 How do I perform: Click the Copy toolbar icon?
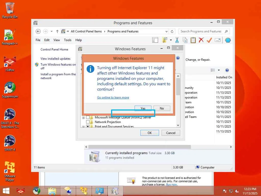[x=185, y=40]
